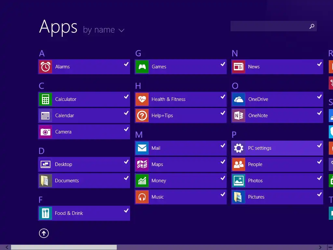
Task: Uncheck the PC settings checkmark
Action: (319, 146)
